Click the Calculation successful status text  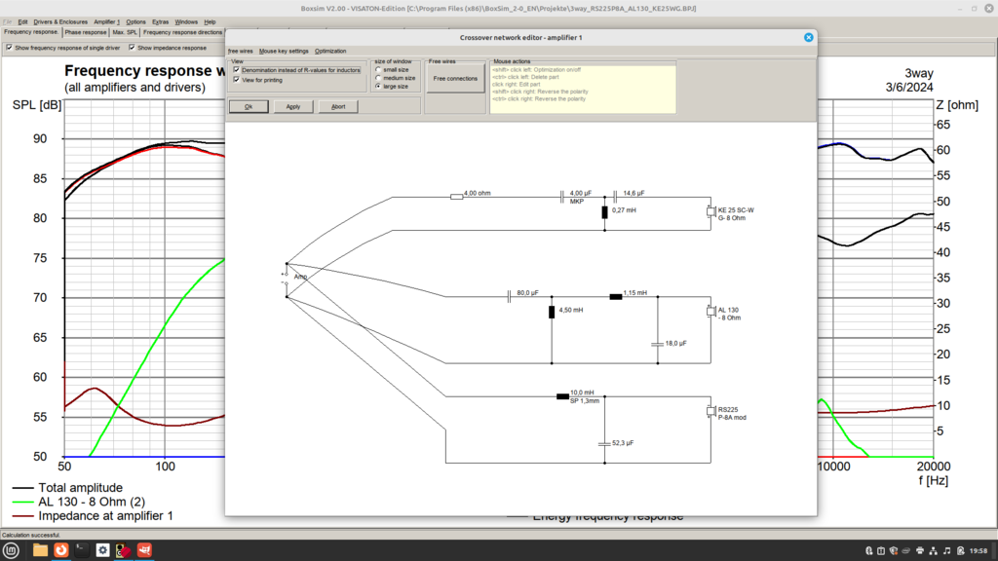(31, 535)
